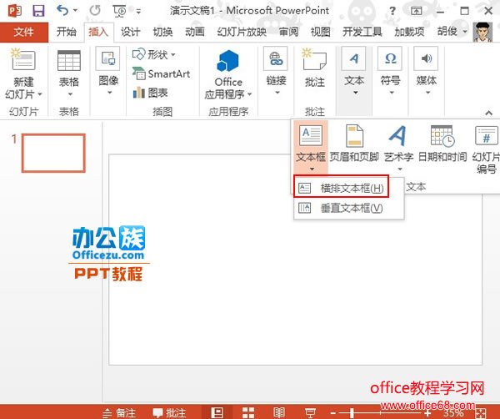This screenshot has width=500, height=419.
Task: Click the PowerPoint application logo icon
Action: (x=15, y=11)
